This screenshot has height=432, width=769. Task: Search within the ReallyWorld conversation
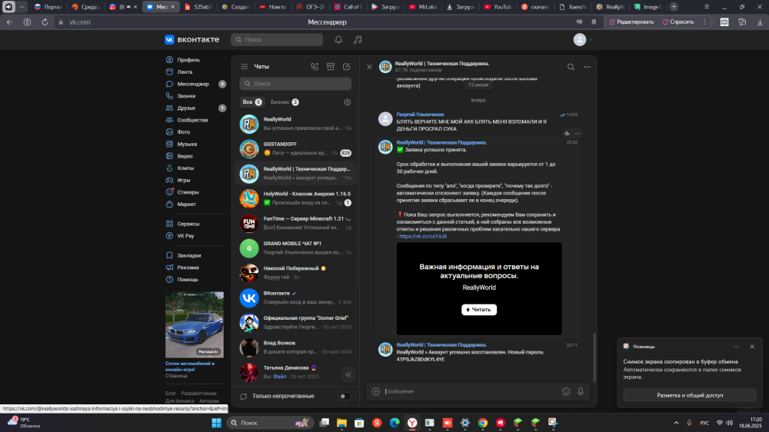pos(571,67)
